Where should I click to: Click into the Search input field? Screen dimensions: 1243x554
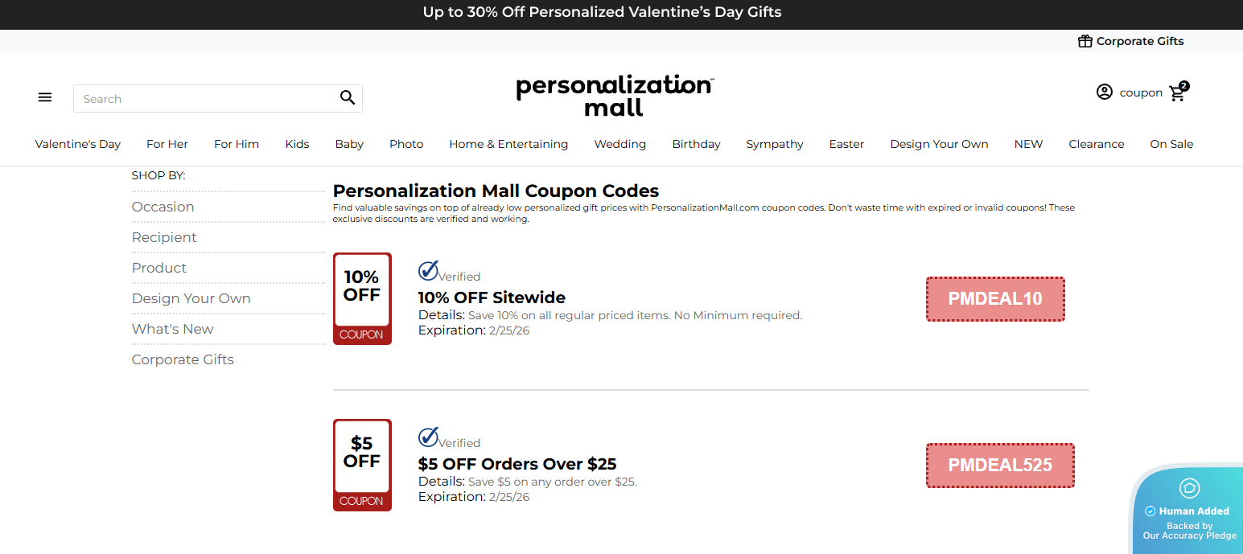click(x=205, y=99)
